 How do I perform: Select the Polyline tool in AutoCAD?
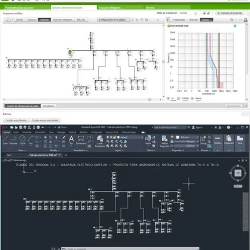13,140
